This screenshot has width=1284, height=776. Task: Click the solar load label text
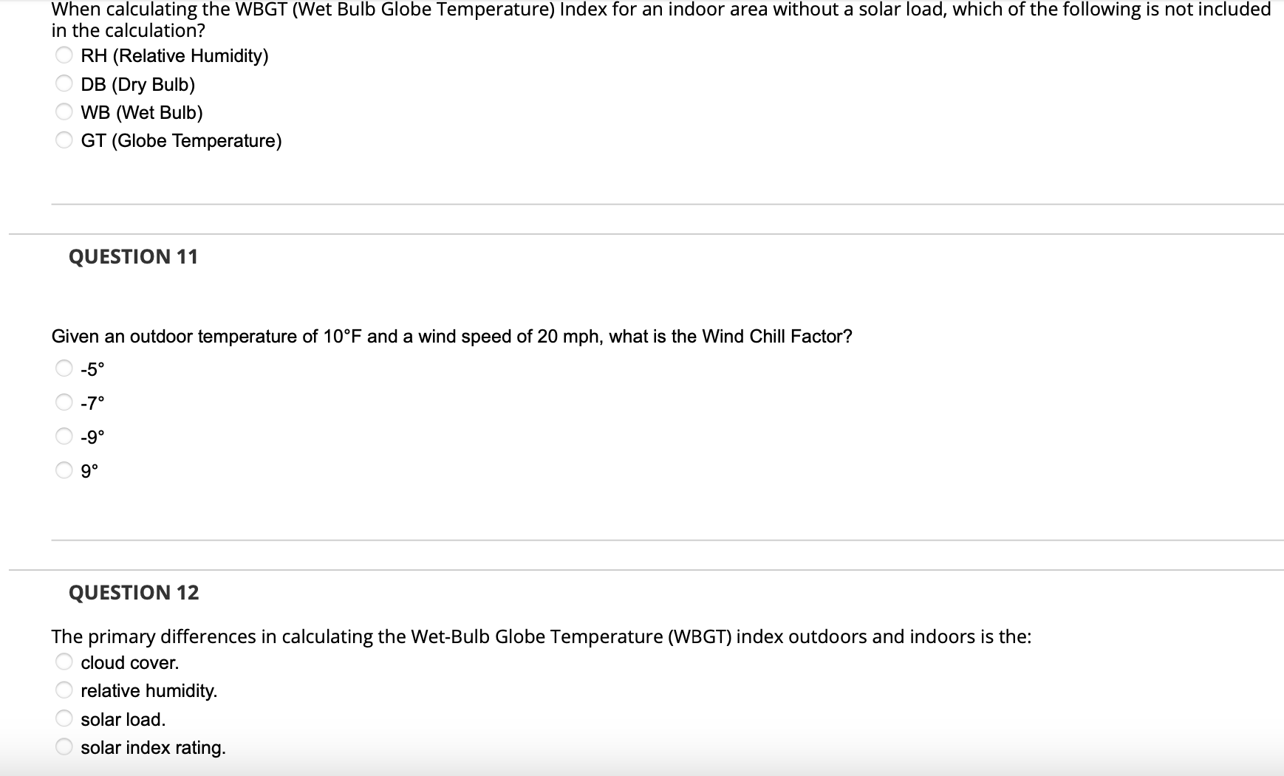tap(123, 718)
